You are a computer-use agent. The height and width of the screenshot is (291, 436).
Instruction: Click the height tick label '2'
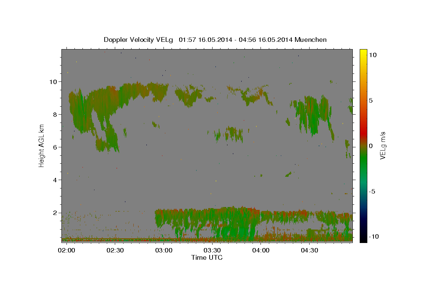pyautogui.click(x=55, y=213)
